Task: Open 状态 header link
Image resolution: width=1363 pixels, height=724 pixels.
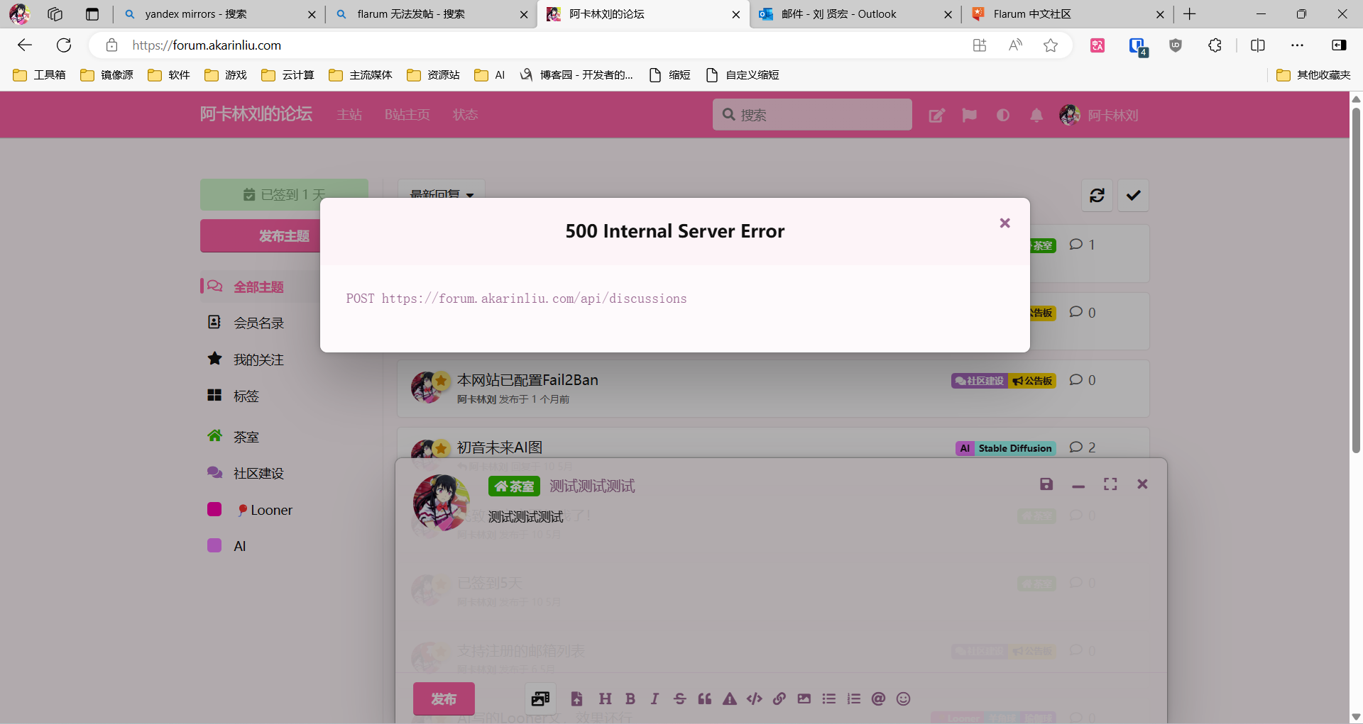Action: 465,115
